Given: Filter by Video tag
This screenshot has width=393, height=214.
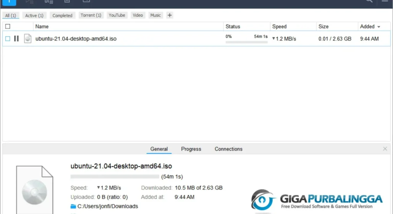Looking at the screenshot, I should coord(138,15).
